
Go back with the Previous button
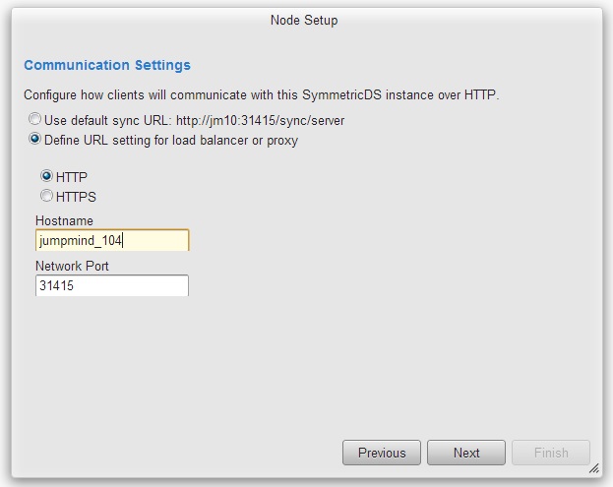382,453
